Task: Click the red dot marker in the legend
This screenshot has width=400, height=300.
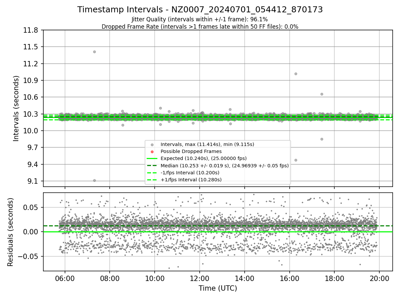Action: pos(152,152)
